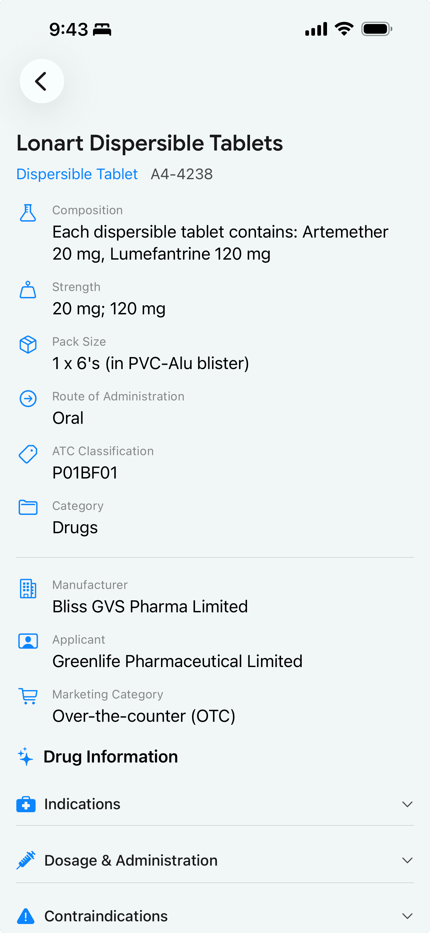Viewport: 430px width, 933px height.
Task: Tap the registration number A4-4238
Action: (182, 174)
